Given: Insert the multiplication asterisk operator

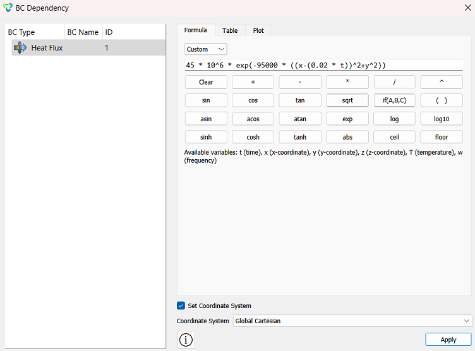Looking at the screenshot, I should tap(347, 82).
